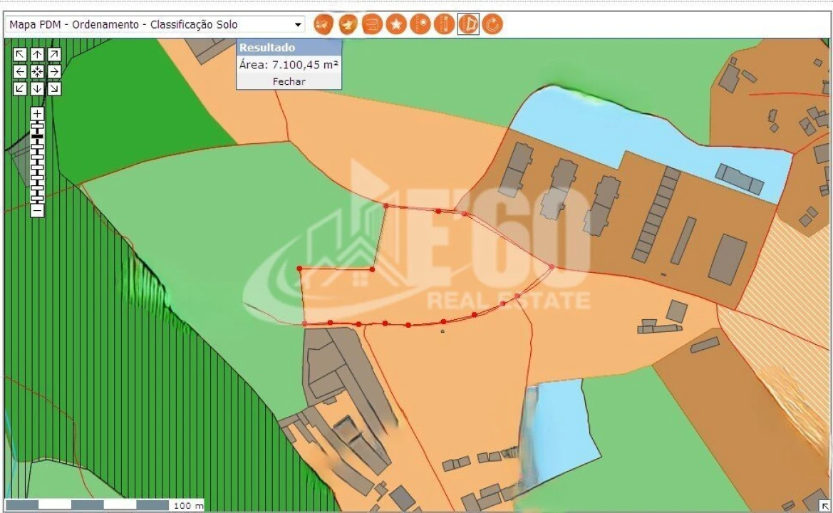This screenshot has width=833, height=513.
Task: Click the highlighted zoom level slider handle
Action: [x=37, y=135]
